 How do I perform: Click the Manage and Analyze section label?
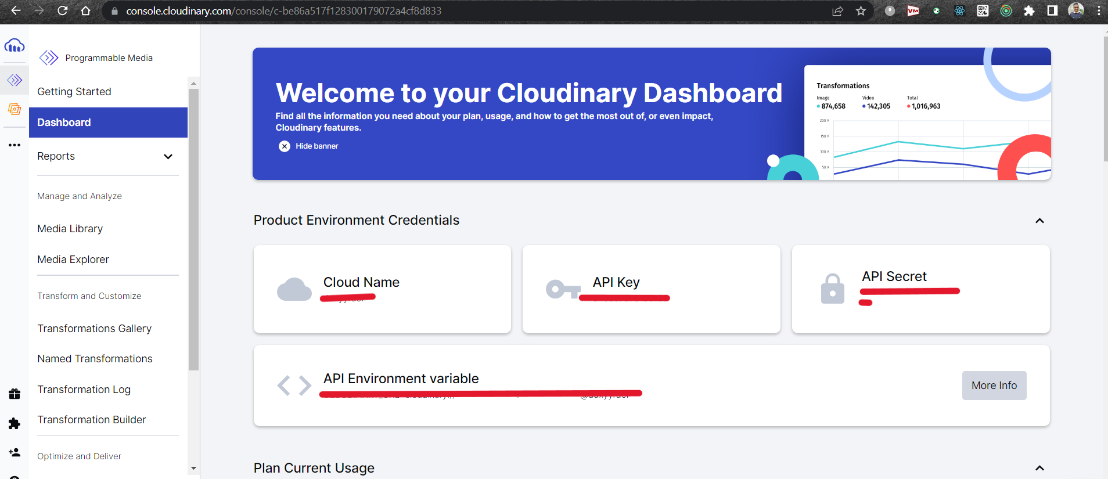pos(80,196)
